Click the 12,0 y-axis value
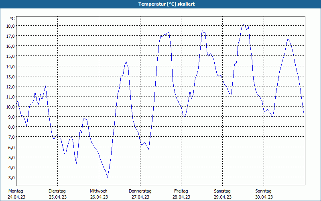 (10, 86)
